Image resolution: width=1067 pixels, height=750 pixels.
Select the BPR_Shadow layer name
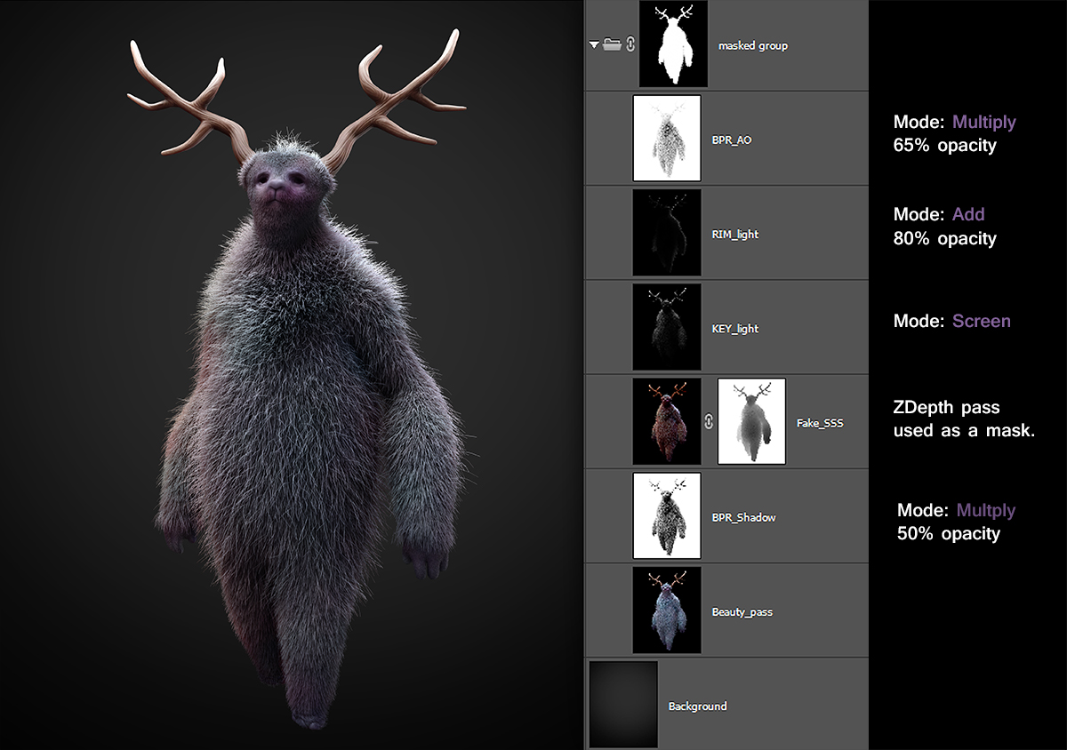(x=743, y=517)
